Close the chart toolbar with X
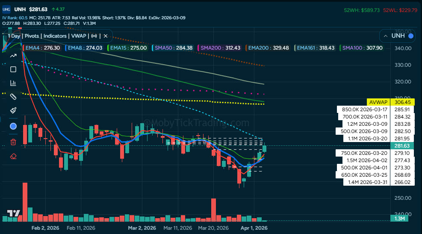 [106, 36]
